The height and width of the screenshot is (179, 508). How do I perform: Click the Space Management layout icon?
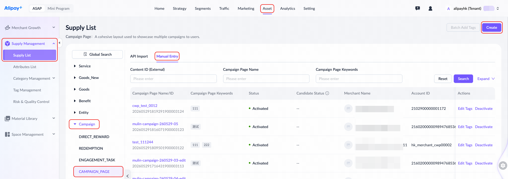pos(7,134)
